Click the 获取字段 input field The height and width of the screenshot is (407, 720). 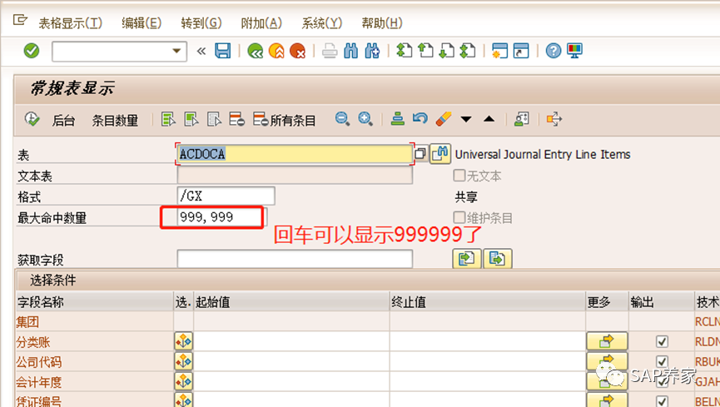click(295, 259)
